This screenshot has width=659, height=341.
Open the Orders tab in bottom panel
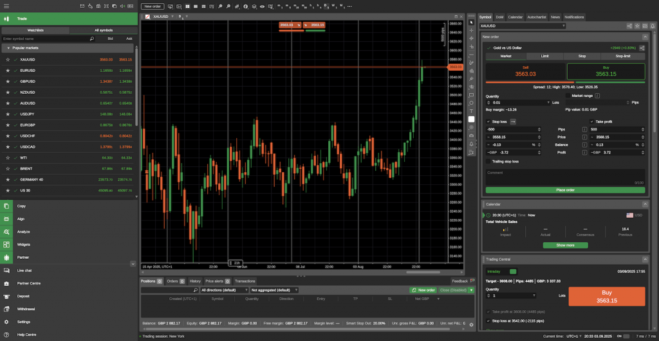tap(175, 281)
